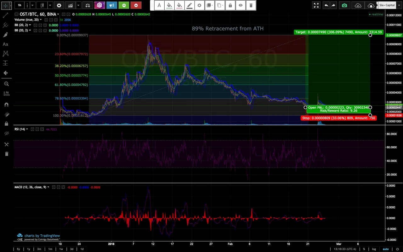Screen dimensions: 403x252
Task: Lock all drawing tools in left sidebar
Action: (x=6, y=124)
